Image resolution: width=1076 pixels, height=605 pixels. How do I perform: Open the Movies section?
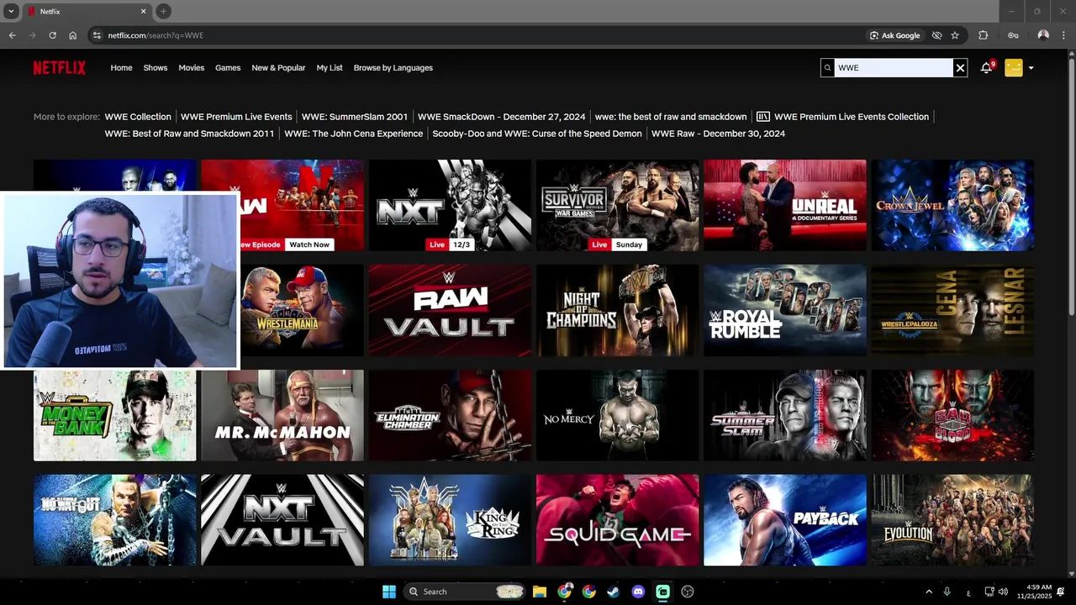(191, 68)
